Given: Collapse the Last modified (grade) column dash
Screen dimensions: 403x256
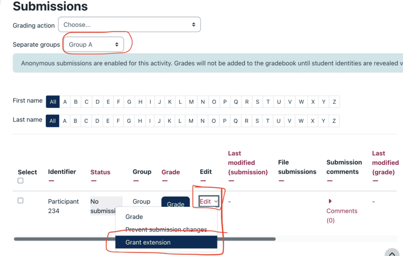Looking at the screenshot, I should (375, 181).
